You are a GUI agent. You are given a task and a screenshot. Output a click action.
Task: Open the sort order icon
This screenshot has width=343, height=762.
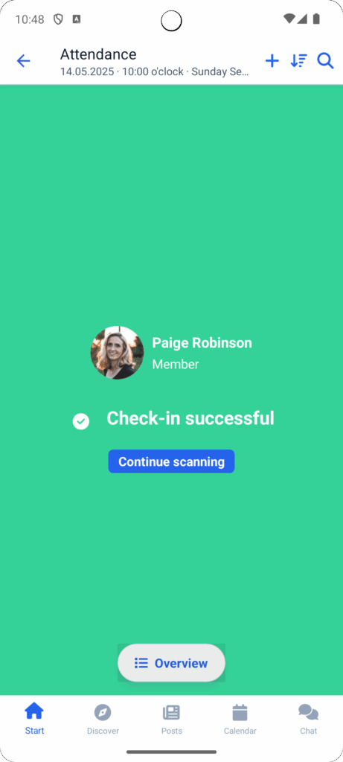coord(299,61)
